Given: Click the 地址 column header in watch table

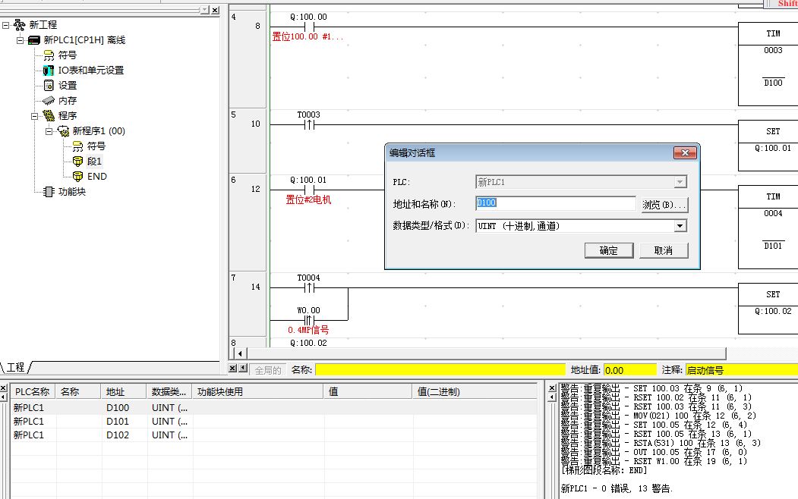Looking at the screenshot, I should [x=115, y=392].
